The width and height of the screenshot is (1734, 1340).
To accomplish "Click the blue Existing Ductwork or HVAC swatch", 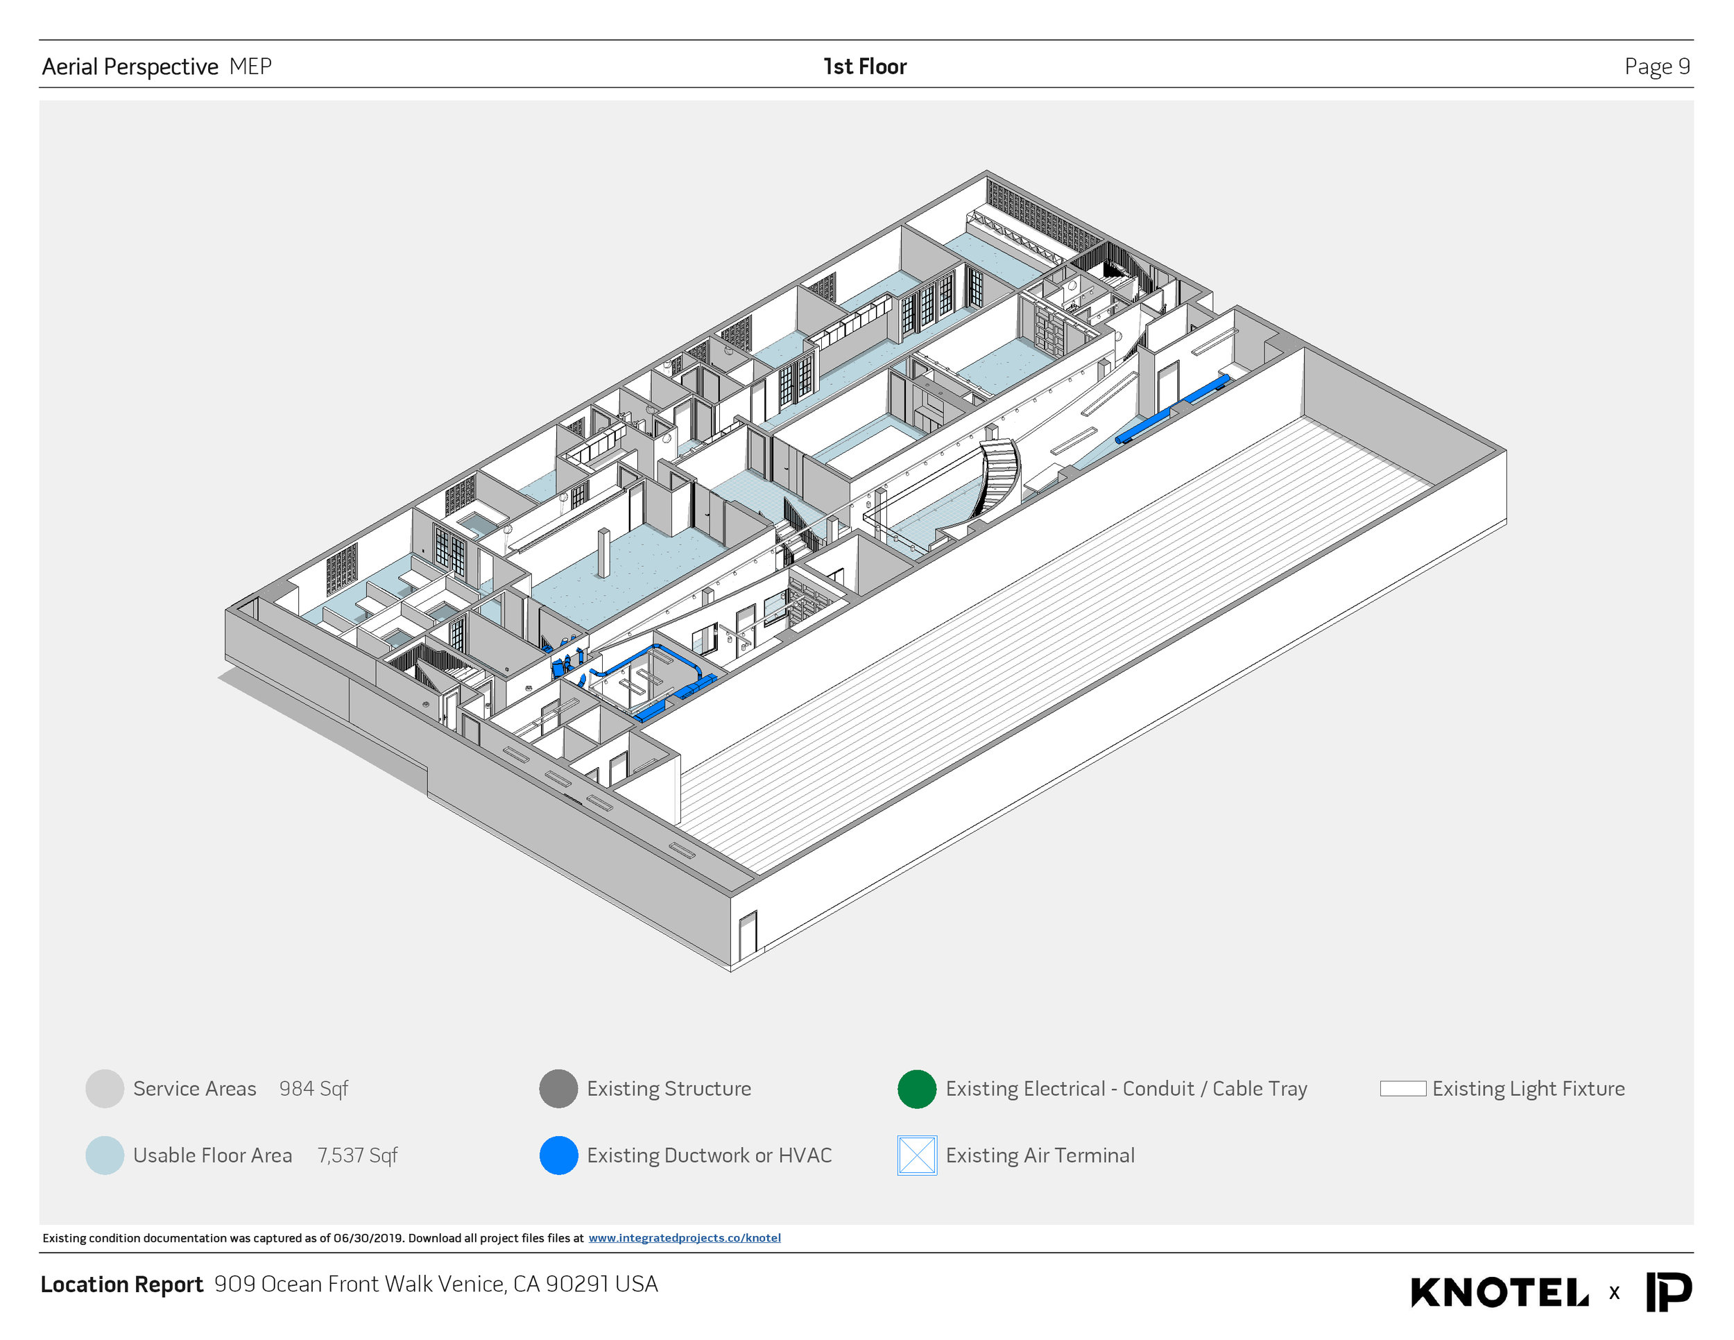I will (558, 1155).
